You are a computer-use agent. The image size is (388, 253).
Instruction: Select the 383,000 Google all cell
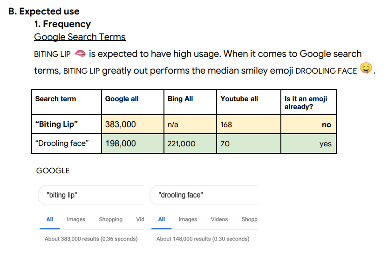(133, 124)
